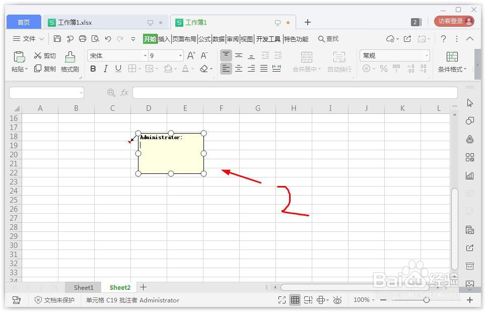Toggle Bold formatting
Image resolution: width=486 pixels, height=312 pixels.
click(93, 69)
